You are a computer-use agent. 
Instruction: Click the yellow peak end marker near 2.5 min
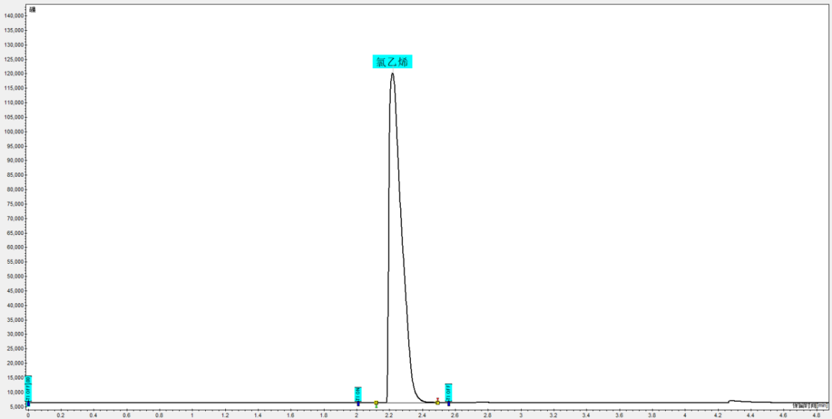(437, 402)
